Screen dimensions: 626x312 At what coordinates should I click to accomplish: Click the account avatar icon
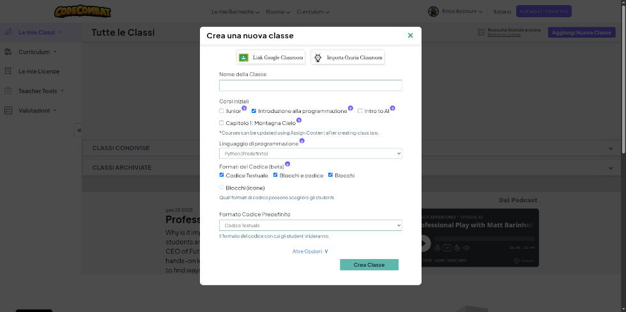[x=433, y=11]
